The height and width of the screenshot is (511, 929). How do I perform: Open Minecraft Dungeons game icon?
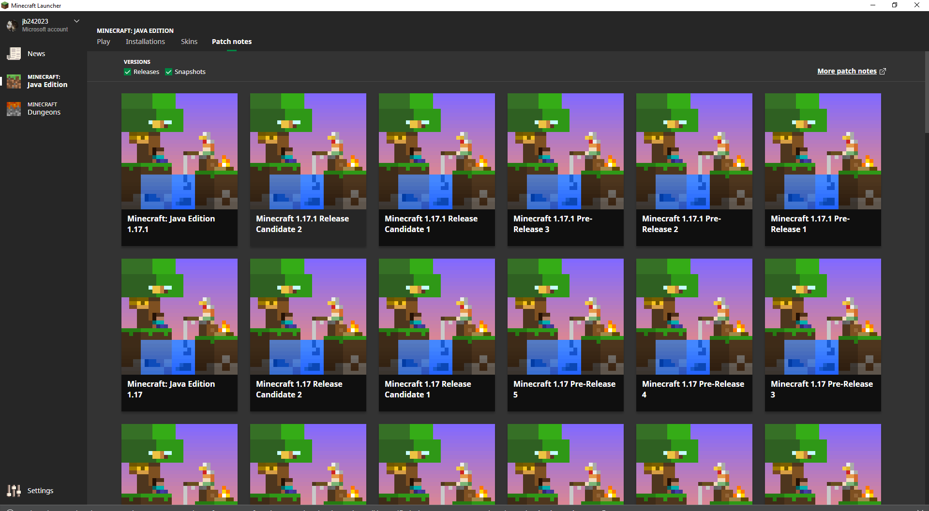[x=14, y=109]
